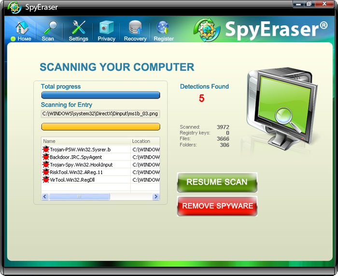Open the Home house icon
This screenshot has width=338, height=276.
tap(22, 28)
